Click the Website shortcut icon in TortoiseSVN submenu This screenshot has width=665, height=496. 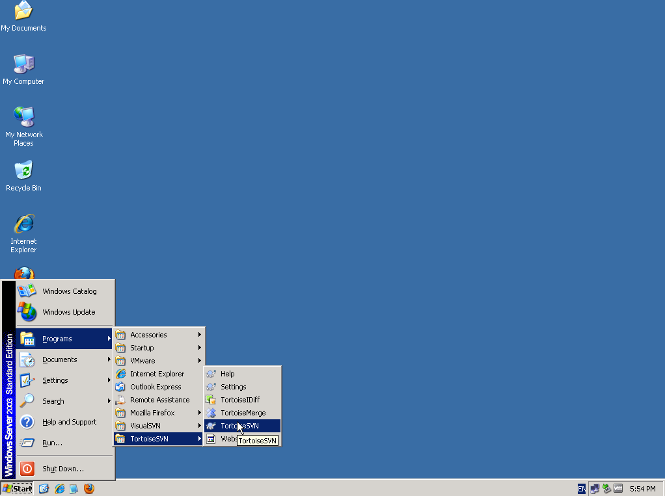tap(211, 439)
